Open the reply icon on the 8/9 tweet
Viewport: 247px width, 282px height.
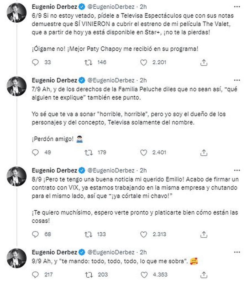tap(35, 234)
